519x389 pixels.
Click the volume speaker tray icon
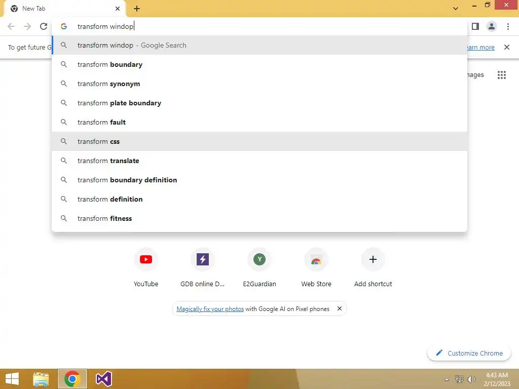click(x=471, y=379)
